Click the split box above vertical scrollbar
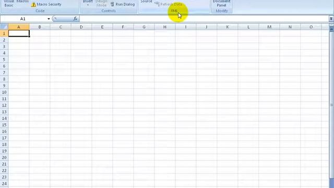 point(331,25)
